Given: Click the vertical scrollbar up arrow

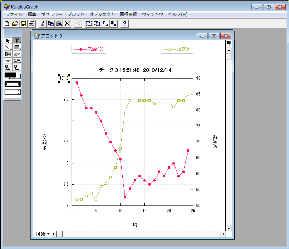Looking at the screenshot, I should 229,50.
